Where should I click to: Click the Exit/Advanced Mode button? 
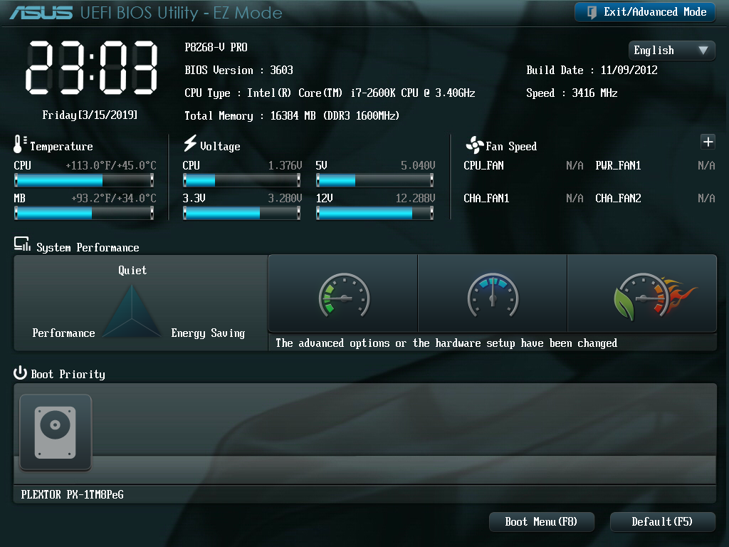click(645, 12)
